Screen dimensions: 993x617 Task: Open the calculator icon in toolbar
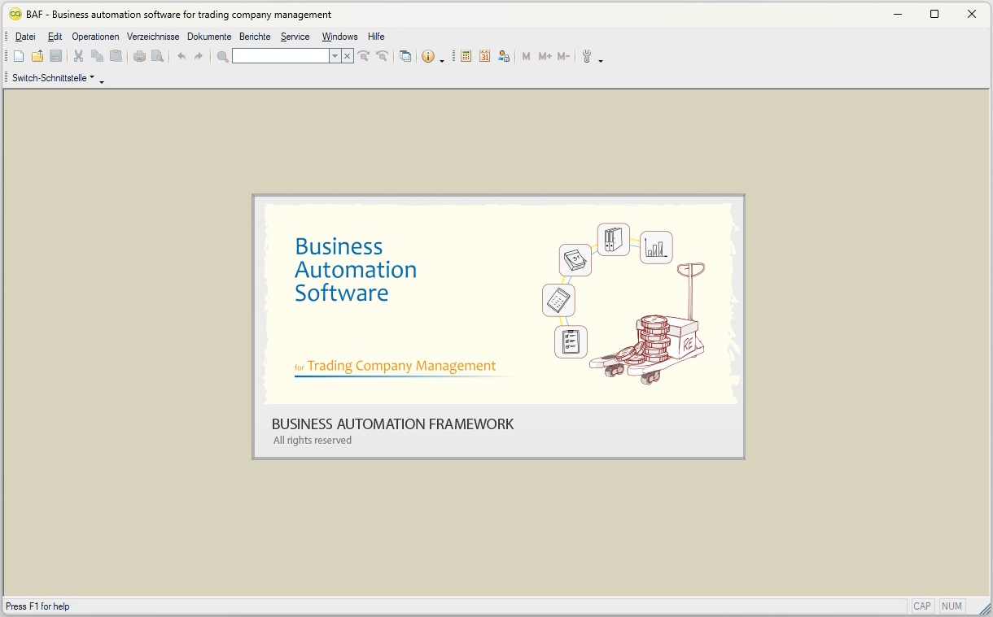coord(466,56)
